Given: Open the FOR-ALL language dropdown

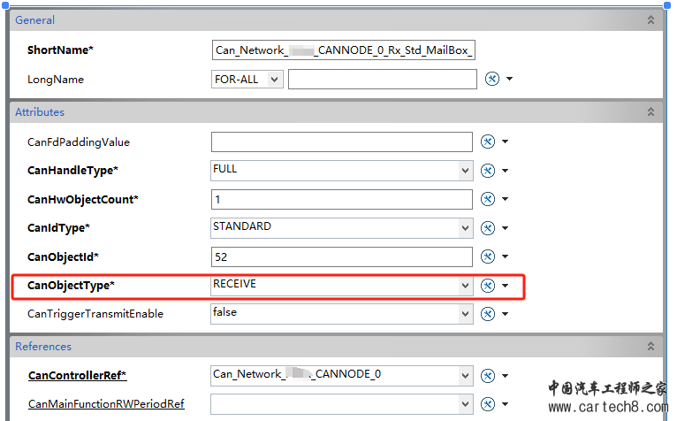Looking at the screenshot, I should tap(274, 80).
